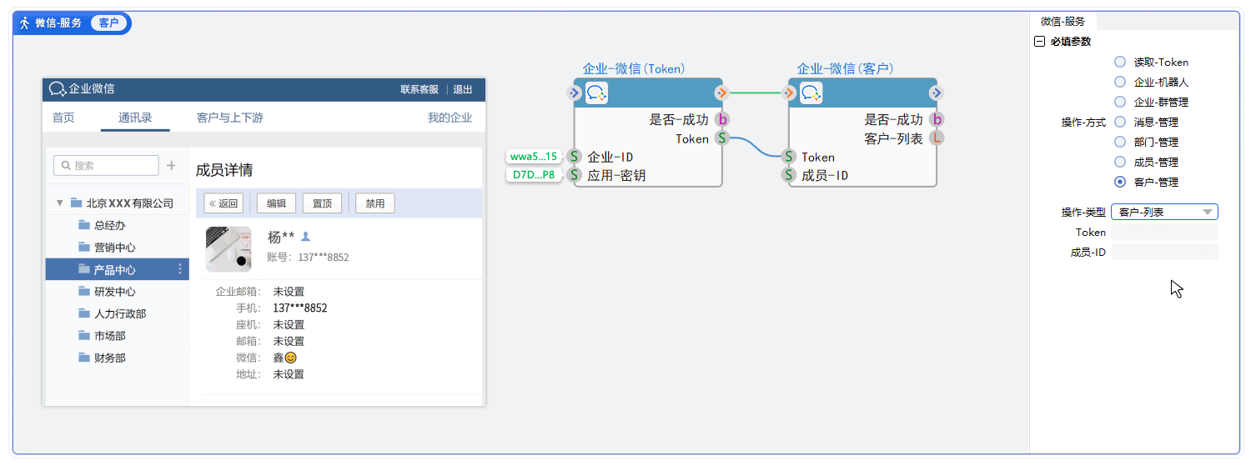Open the 我的企业 tab
1251x471 pixels.
coord(450,118)
